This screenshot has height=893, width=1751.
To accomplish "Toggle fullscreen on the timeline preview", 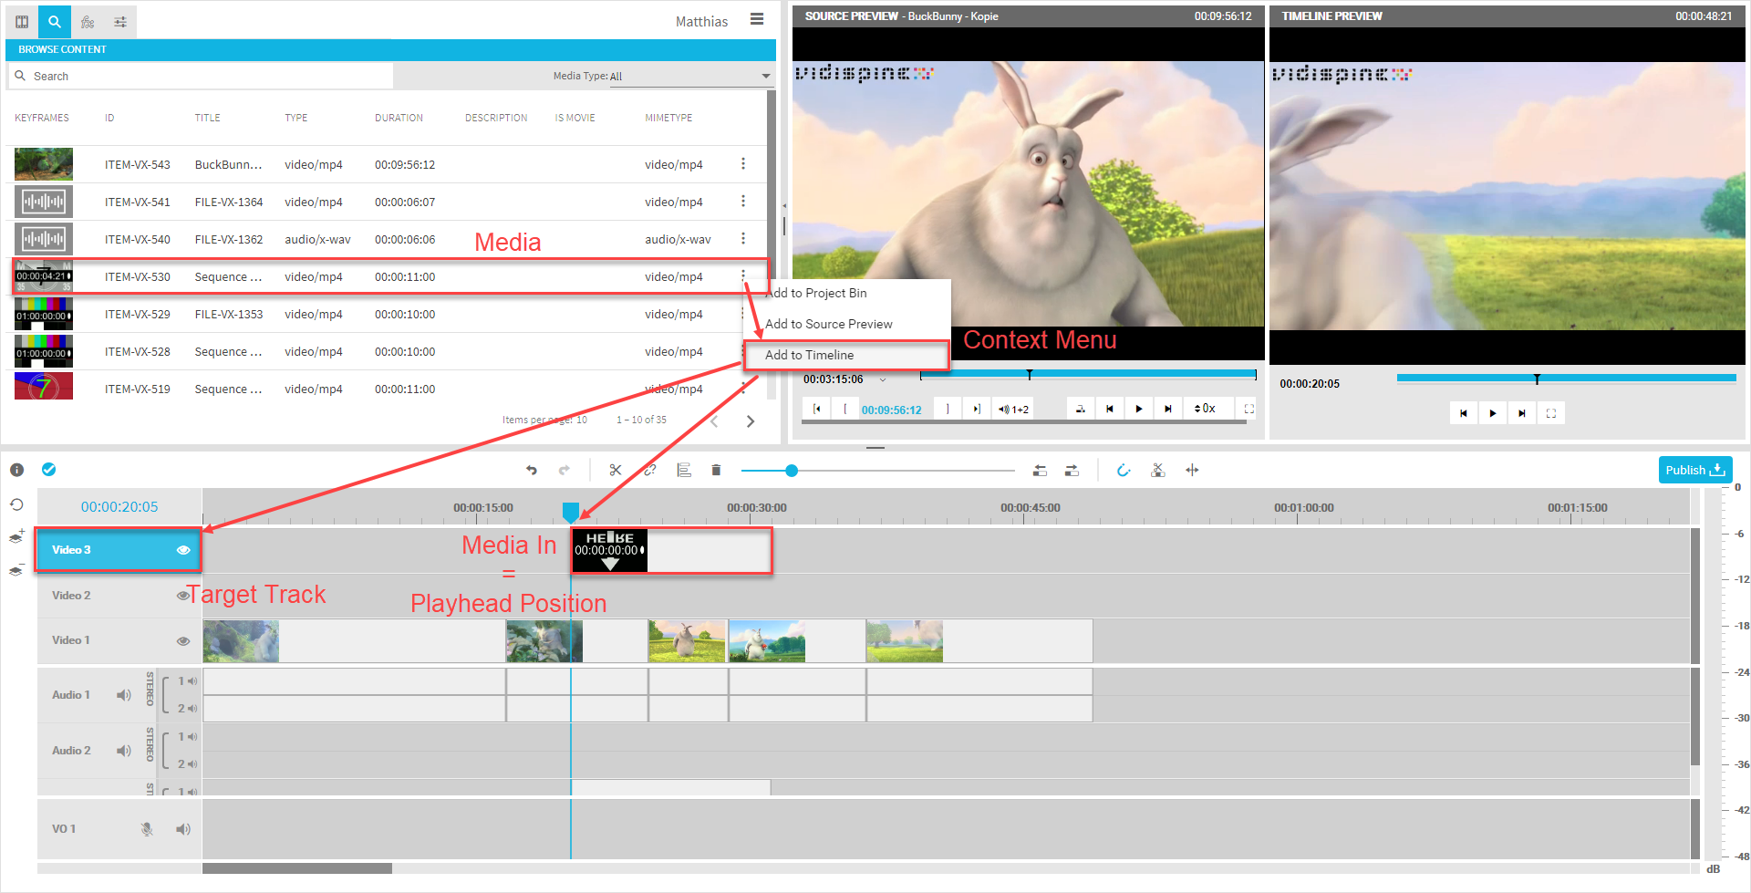I will [1550, 413].
